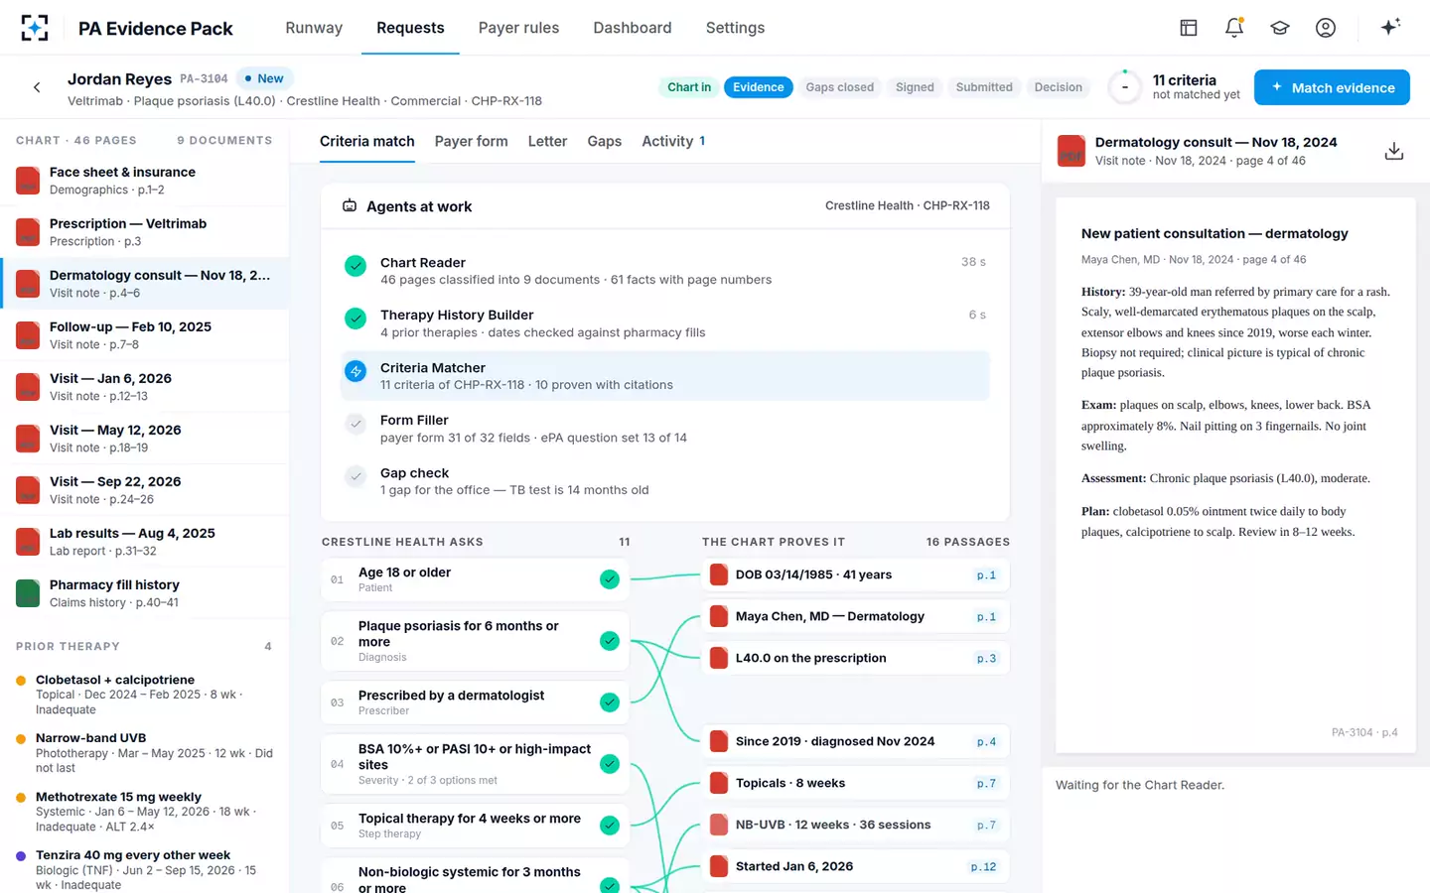Viewport: 1430px width, 893px height.
Task: Open the user profile icon
Action: [1326, 28]
